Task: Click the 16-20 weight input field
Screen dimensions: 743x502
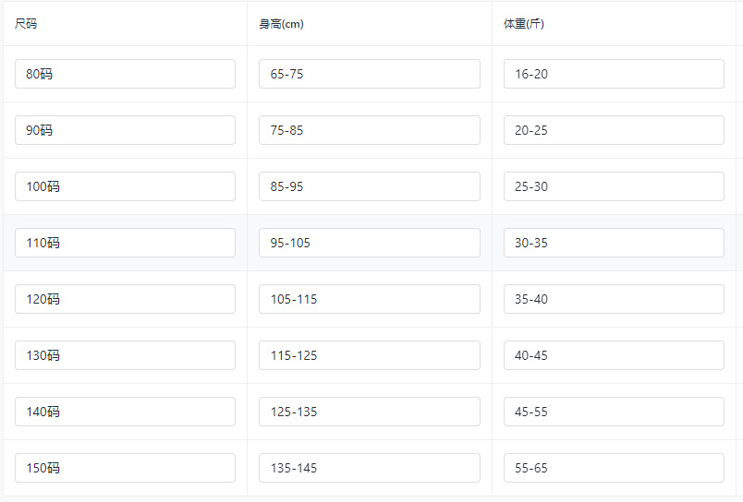Action: (x=614, y=74)
